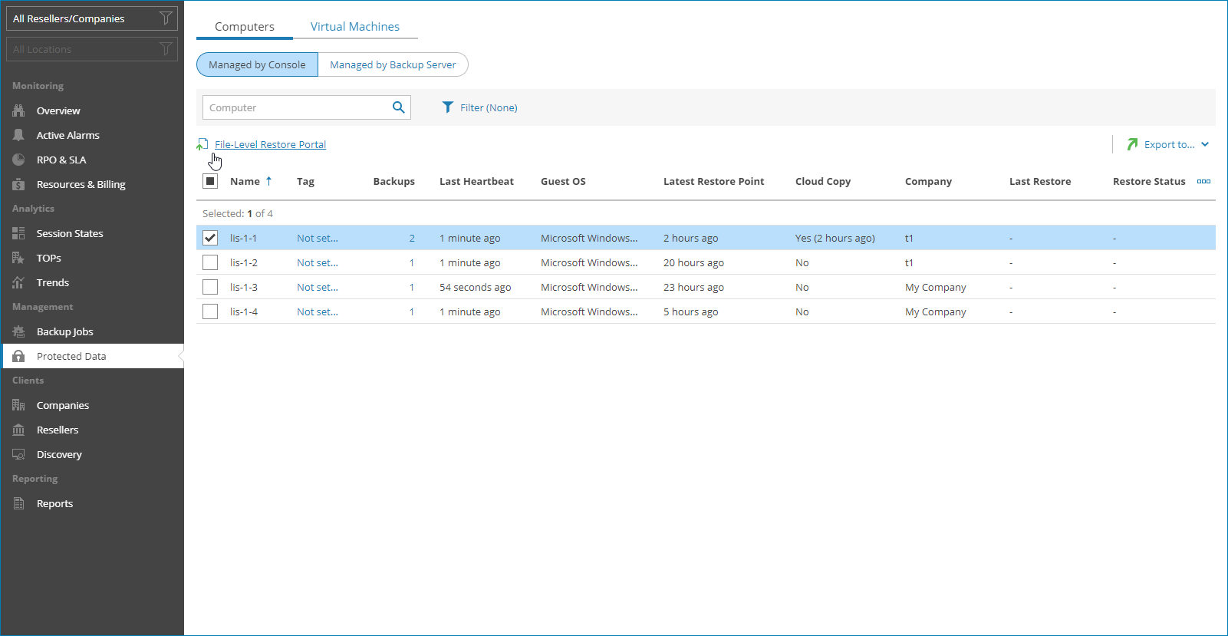Click the Backup Jobs gear icon
Viewport: 1228px width, 636px height.
(18, 331)
